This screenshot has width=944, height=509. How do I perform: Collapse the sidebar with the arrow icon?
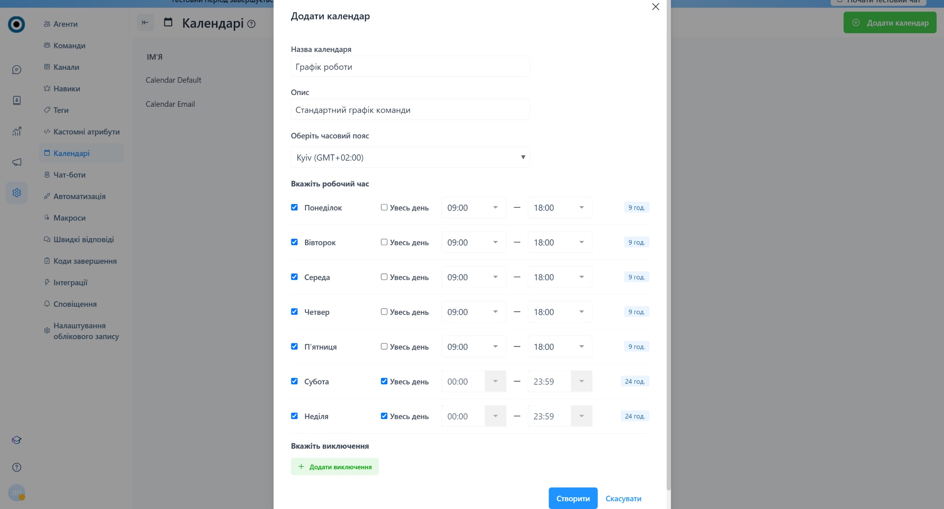[x=145, y=22]
